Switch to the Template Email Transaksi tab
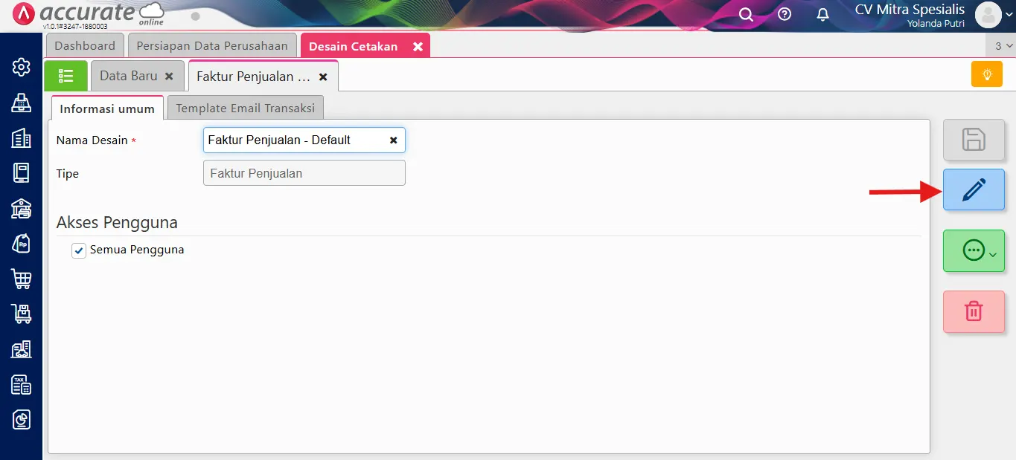The height and width of the screenshot is (460, 1016). pyautogui.click(x=245, y=108)
